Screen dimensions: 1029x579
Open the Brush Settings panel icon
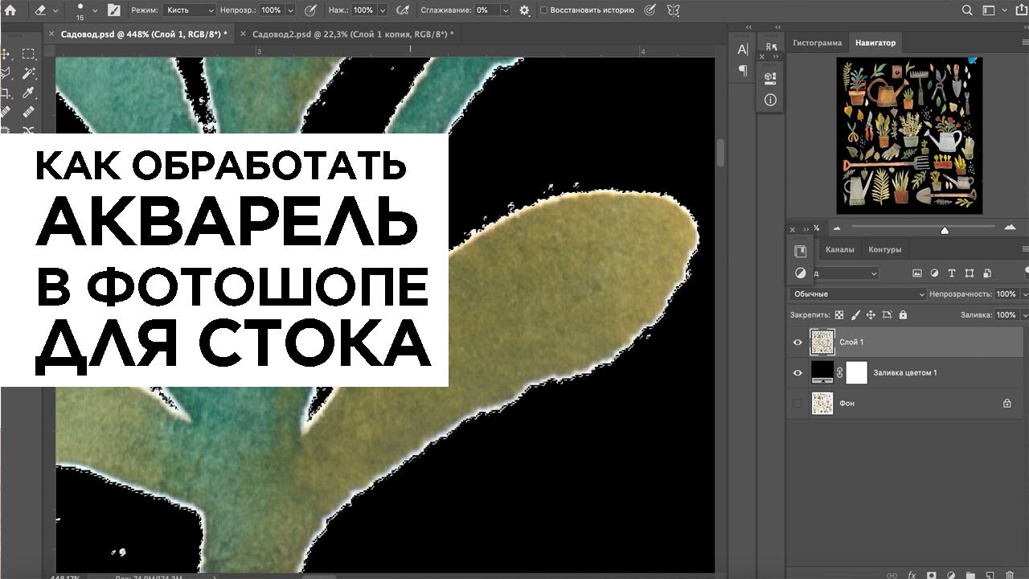[x=113, y=10]
